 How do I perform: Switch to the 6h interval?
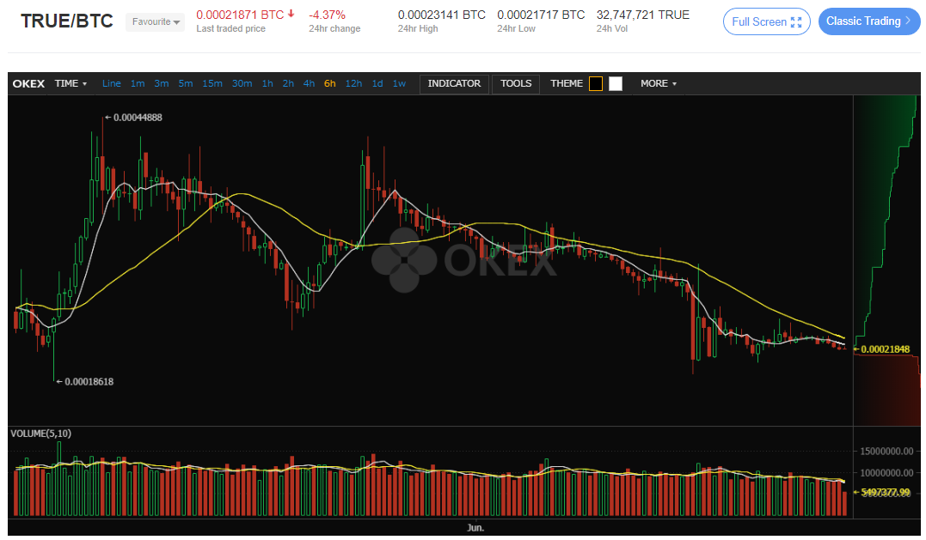point(330,84)
